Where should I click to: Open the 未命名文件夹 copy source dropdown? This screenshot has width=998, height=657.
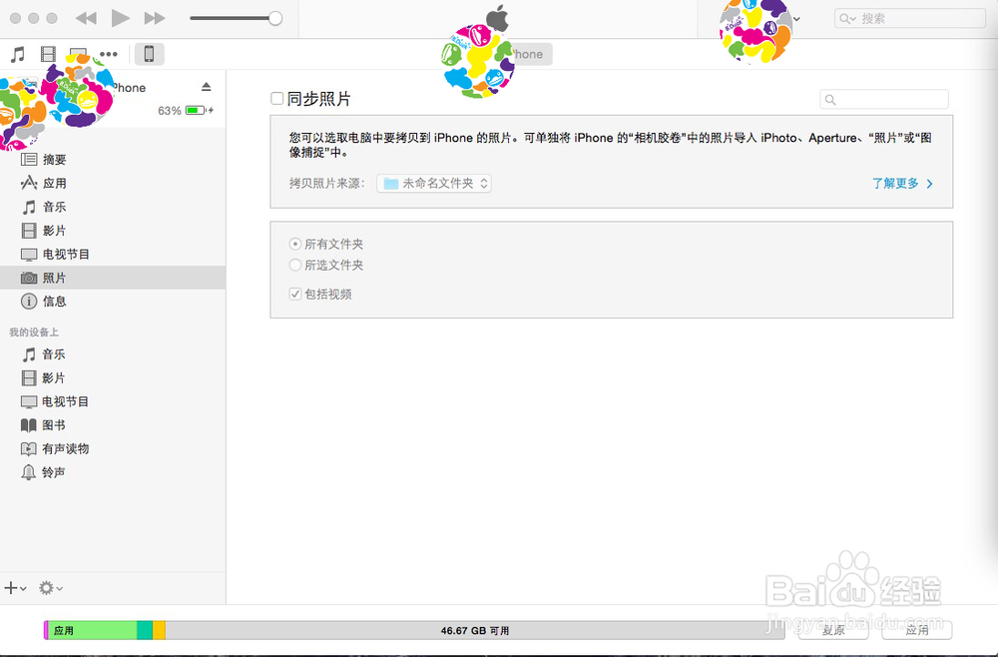(433, 183)
